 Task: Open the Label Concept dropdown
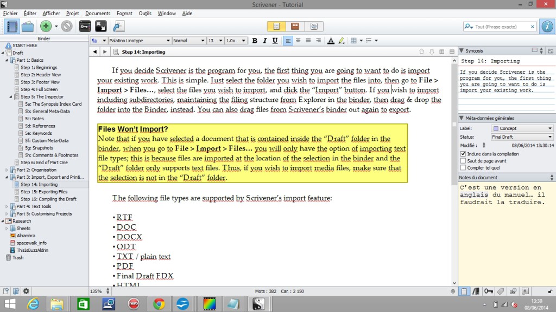coord(522,128)
